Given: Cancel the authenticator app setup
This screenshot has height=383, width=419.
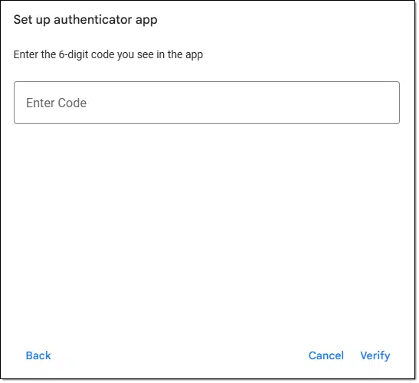Looking at the screenshot, I should coord(326,355).
